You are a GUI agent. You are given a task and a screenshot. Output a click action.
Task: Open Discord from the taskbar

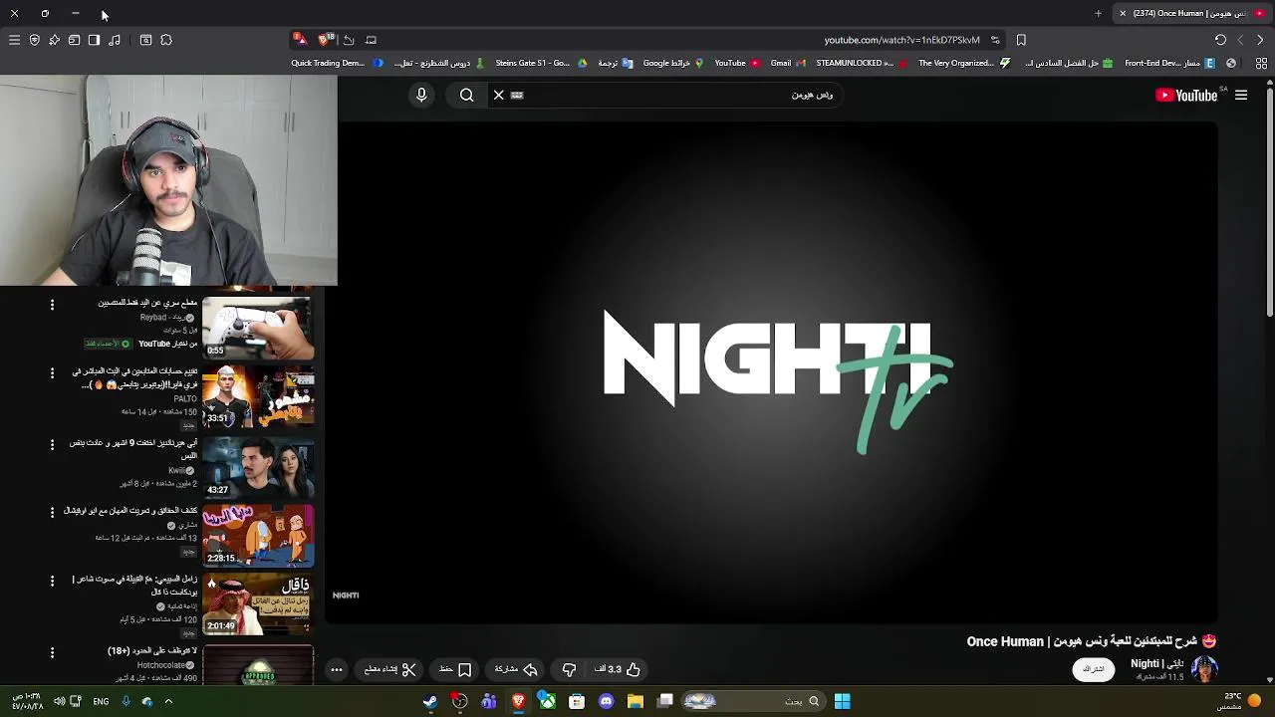tap(607, 701)
